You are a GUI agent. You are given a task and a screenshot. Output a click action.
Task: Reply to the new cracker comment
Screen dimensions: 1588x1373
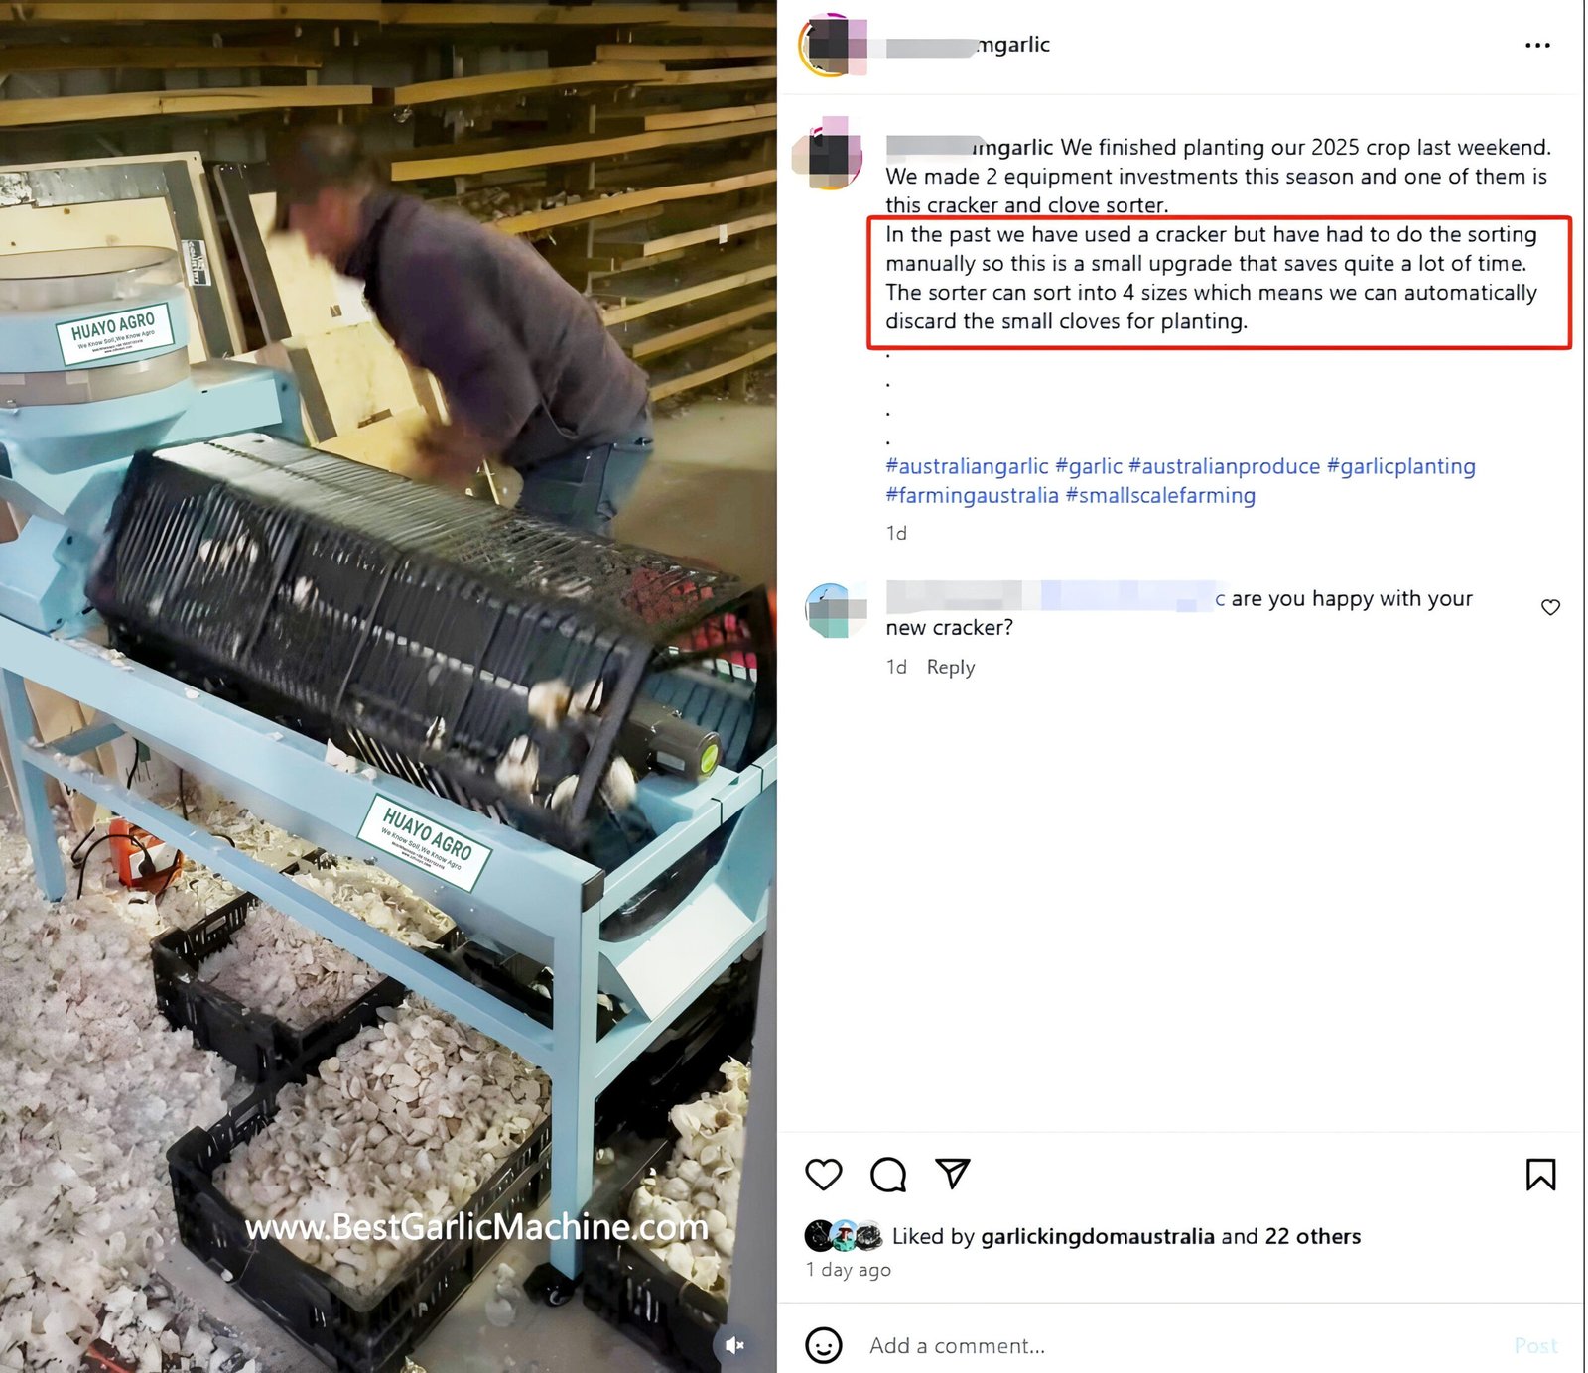(951, 667)
